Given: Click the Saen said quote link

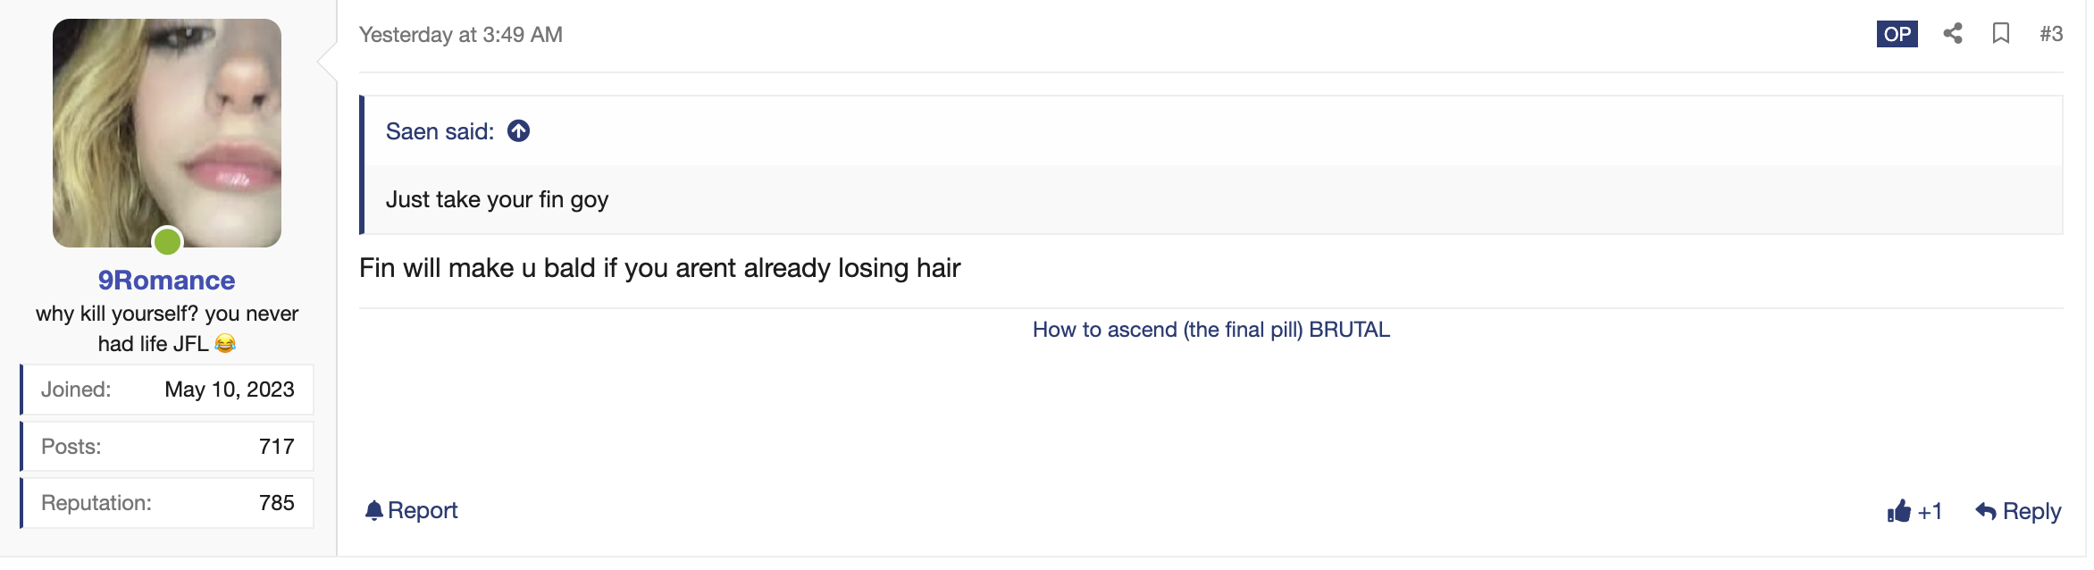Looking at the screenshot, I should (440, 131).
